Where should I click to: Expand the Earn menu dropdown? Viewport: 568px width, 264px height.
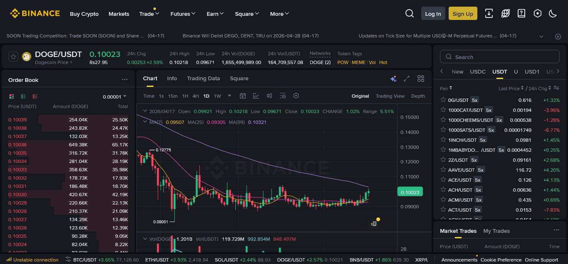click(215, 14)
